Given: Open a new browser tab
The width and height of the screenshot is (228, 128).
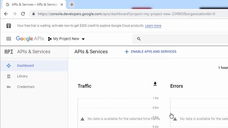Looking at the screenshot, I should pos(72,5).
